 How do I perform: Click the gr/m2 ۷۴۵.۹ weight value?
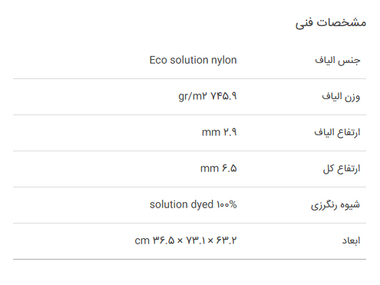207,96
